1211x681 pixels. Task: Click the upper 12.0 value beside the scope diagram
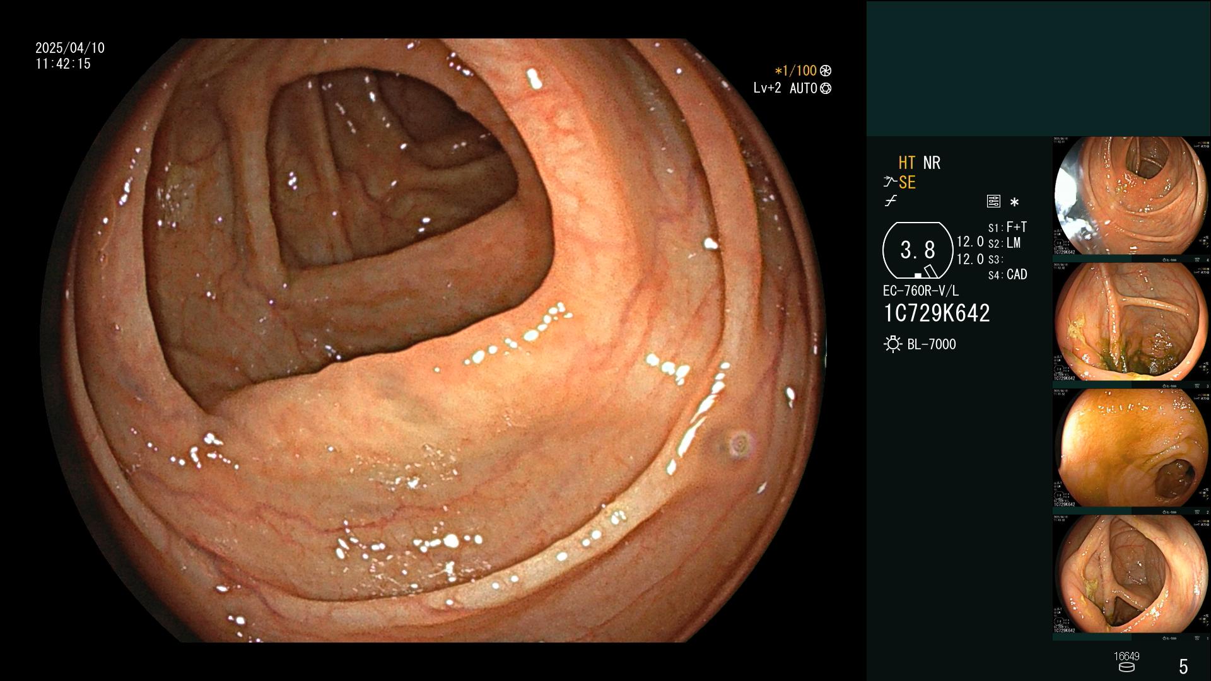click(970, 242)
